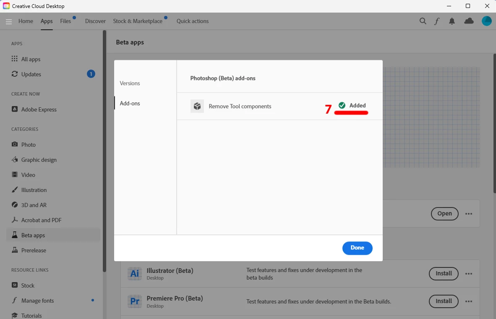Click the sidebar vertical scrollbar

coord(104,151)
